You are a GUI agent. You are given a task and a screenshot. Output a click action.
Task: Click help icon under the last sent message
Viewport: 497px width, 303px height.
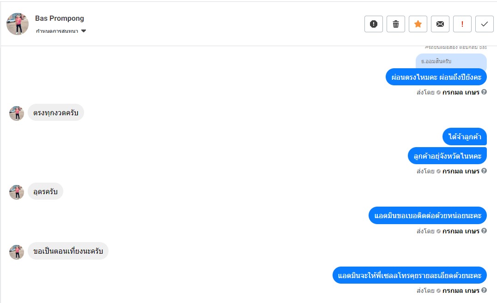[484, 290]
